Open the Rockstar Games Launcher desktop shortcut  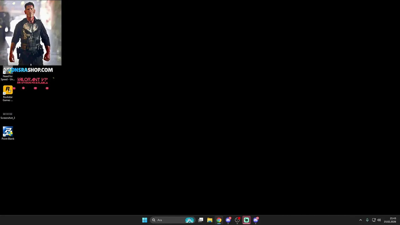pos(7,93)
